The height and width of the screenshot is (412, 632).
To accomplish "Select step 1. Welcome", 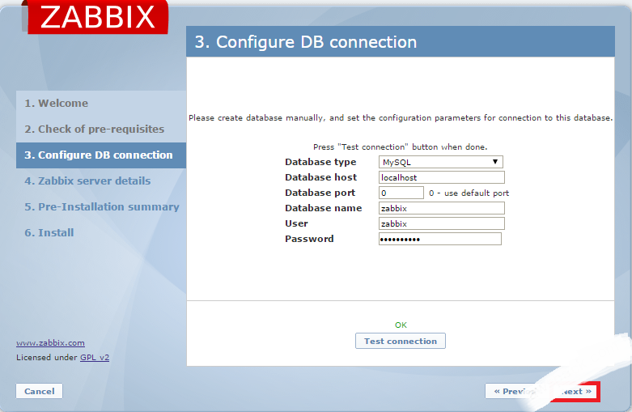I will [x=101, y=103].
